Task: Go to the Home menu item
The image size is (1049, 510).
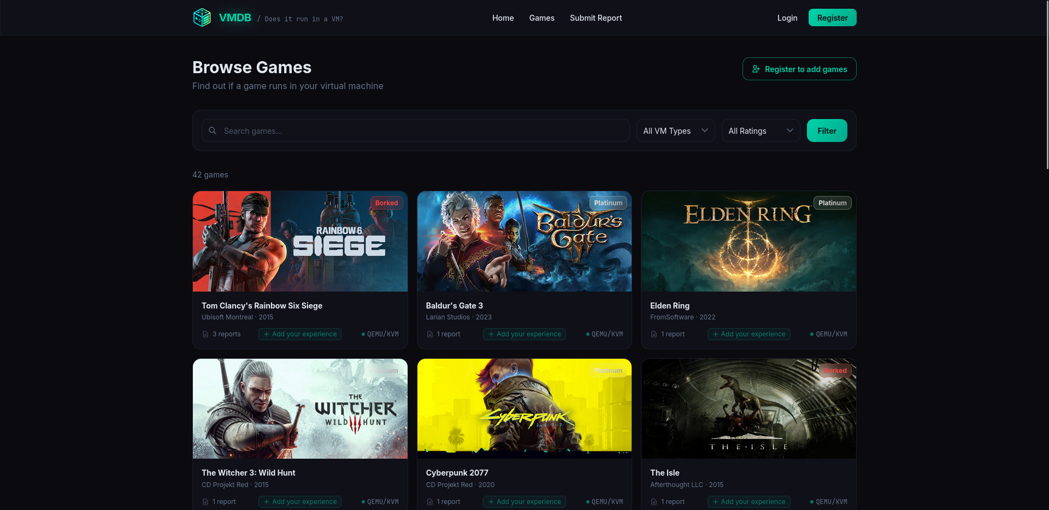Action: point(503,18)
